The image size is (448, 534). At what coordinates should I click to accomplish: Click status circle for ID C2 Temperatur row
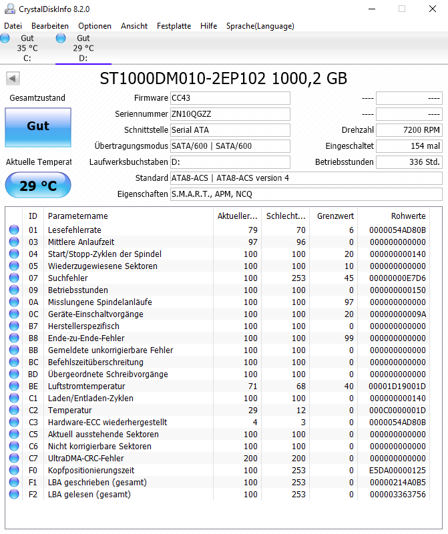coord(14,410)
